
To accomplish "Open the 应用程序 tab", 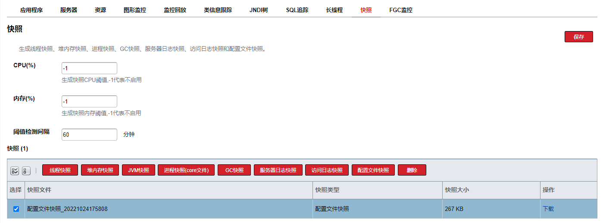I will tap(31, 10).
